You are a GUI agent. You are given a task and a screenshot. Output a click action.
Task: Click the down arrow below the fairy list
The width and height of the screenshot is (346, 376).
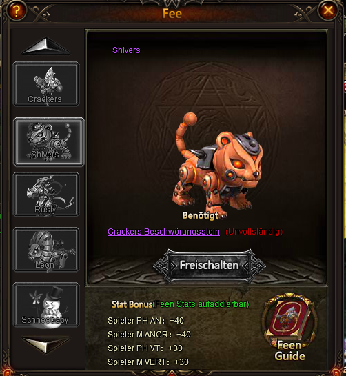tap(46, 344)
